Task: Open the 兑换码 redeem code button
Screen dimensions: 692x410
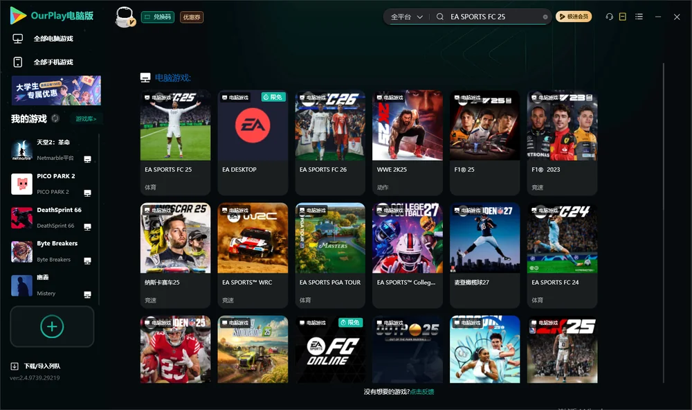Action: pyautogui.click(x=158, y=17)
